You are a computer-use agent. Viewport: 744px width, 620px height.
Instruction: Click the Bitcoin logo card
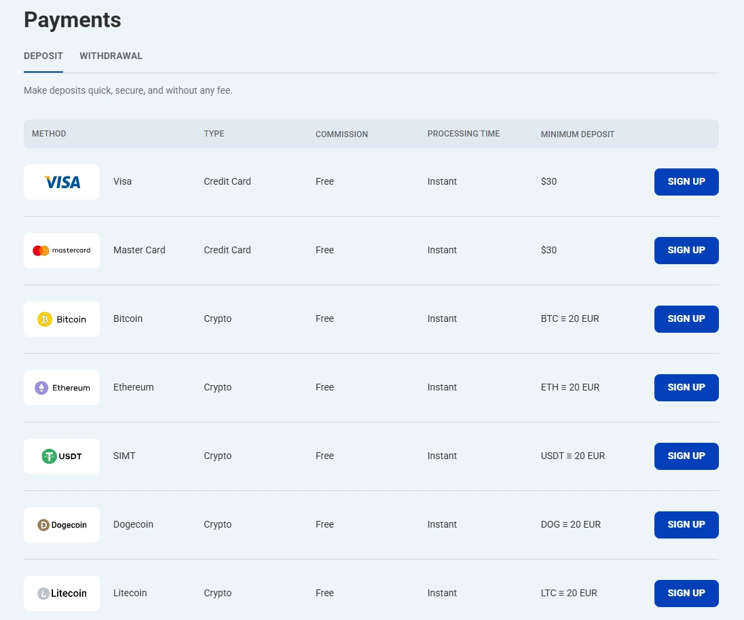click(x=62, y=319)
